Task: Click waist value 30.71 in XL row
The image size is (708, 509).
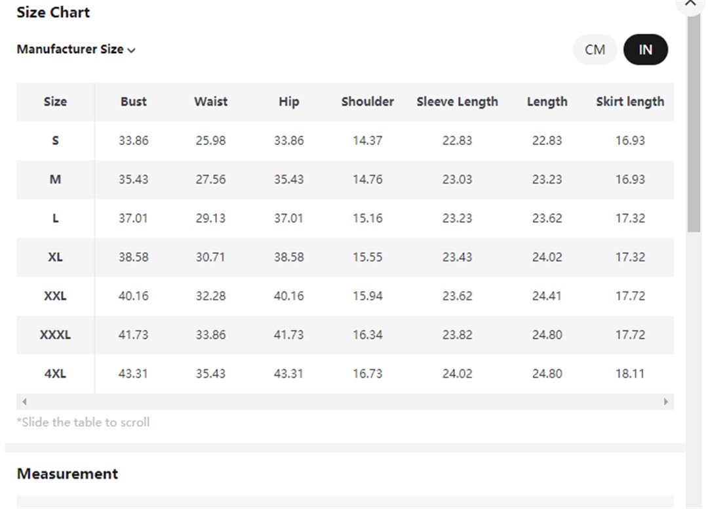Action: point(211,257)
